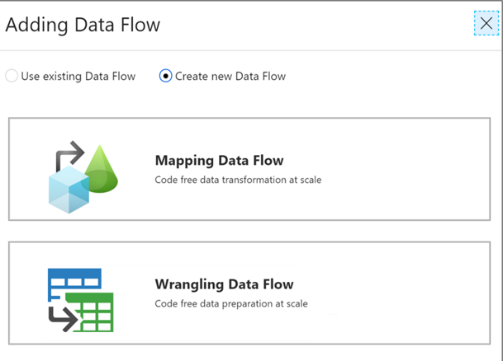Click the 'Adding Data Flow' heading
The image size is (503, 361).
click(x=83, y=25)
